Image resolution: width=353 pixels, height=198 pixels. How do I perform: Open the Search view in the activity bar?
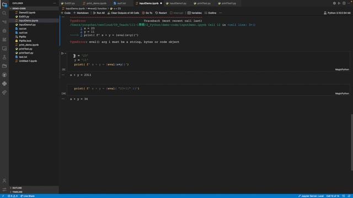pyautogui.click(x=4, y=13)
